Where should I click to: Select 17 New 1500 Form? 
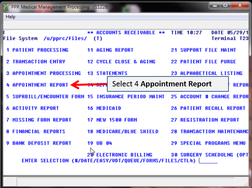click(x=112, y=120)
